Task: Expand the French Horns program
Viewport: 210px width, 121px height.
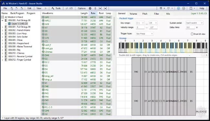Action: pos(2,30)
